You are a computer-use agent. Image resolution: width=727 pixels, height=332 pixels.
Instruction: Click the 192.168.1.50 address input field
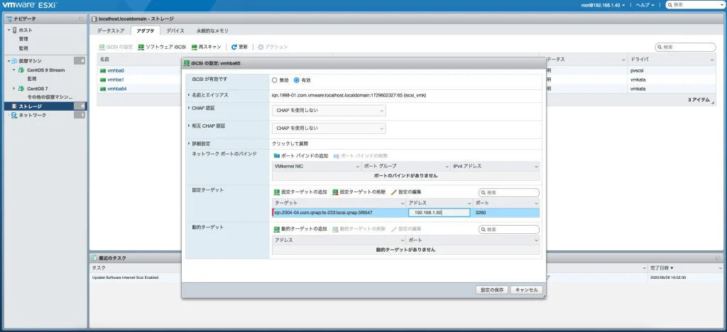[x=439, y=213]
